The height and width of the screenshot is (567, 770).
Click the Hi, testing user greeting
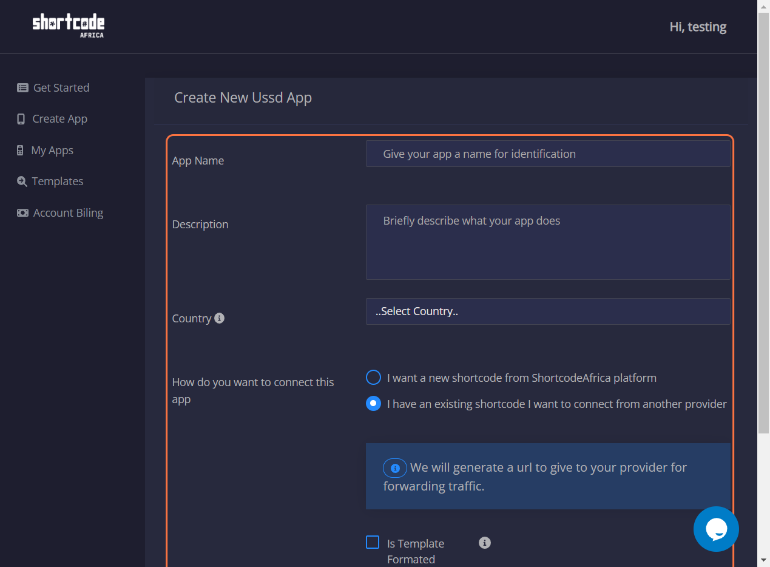pos(698,27)
